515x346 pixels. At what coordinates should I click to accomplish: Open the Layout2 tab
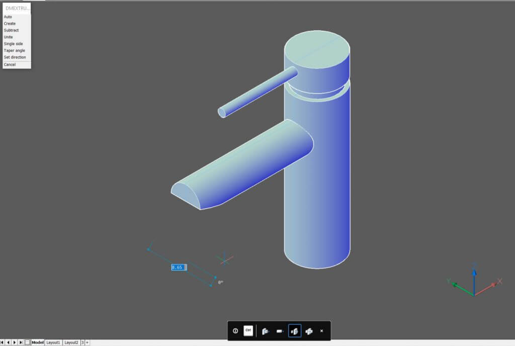[70, 342]
